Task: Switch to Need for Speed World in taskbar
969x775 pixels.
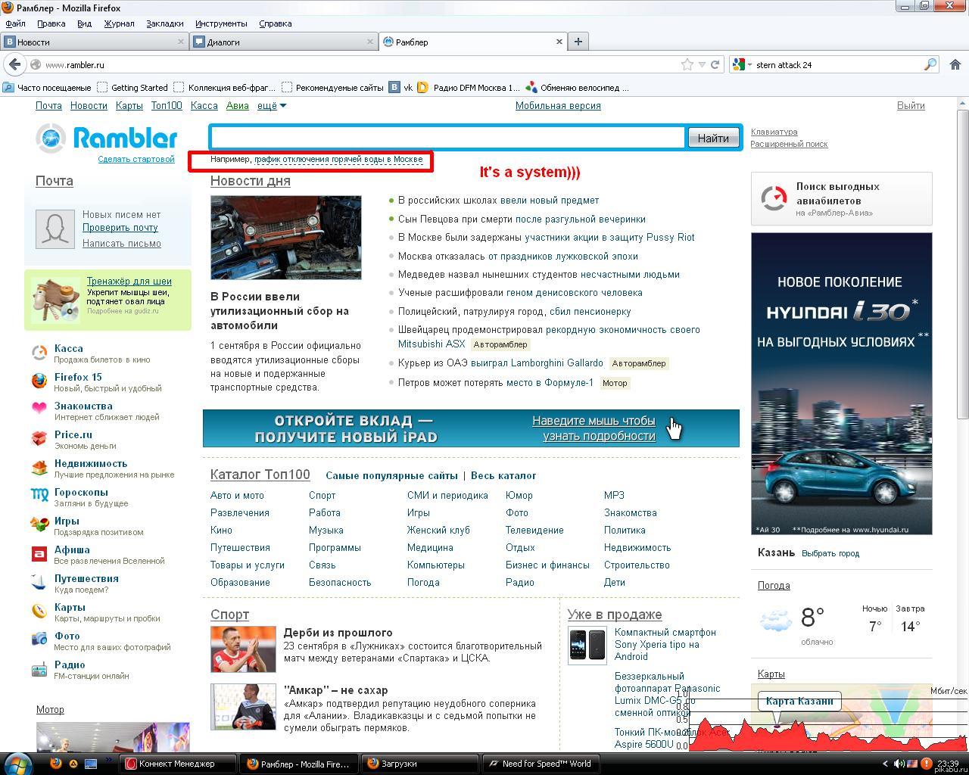Action: coord(541,764)
